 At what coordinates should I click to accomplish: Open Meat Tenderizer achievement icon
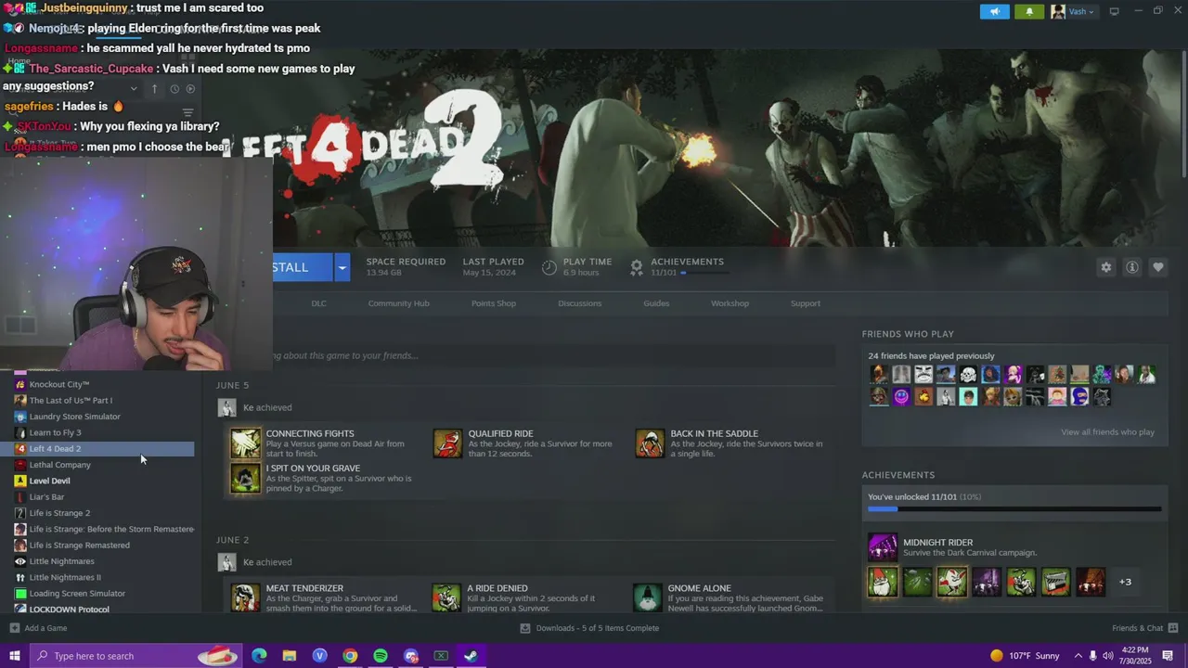246,597
